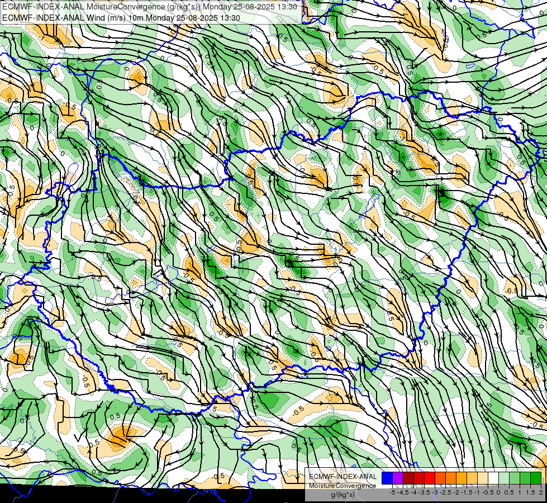Click "ECMWF-INDEX-ANAL" text in the legend box
547x503 pixels.
(x=343, y=477)
